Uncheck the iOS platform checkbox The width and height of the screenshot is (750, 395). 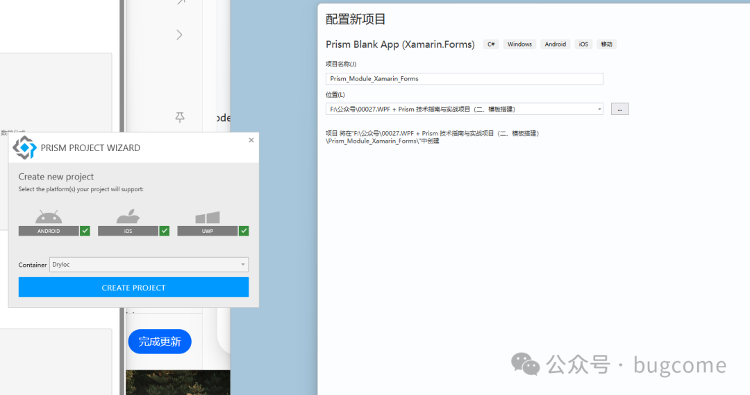(164, 231)
